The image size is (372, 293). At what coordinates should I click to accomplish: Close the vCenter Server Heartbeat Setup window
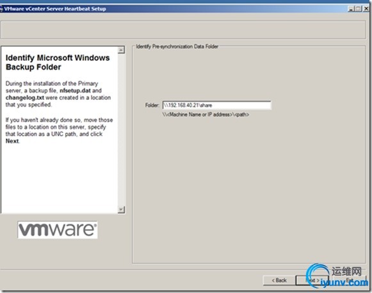[x=366, y=9]
